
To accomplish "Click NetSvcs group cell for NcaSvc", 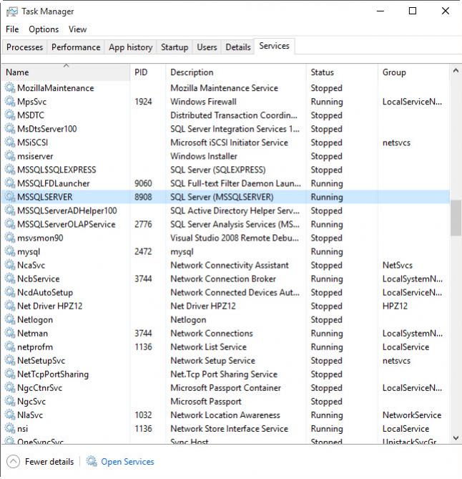I will [398, 265].
